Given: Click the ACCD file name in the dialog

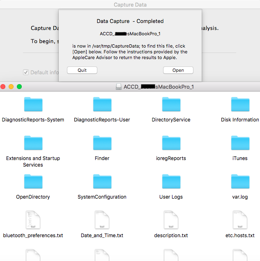Looking at the screenshot, I should pos(130,34).
